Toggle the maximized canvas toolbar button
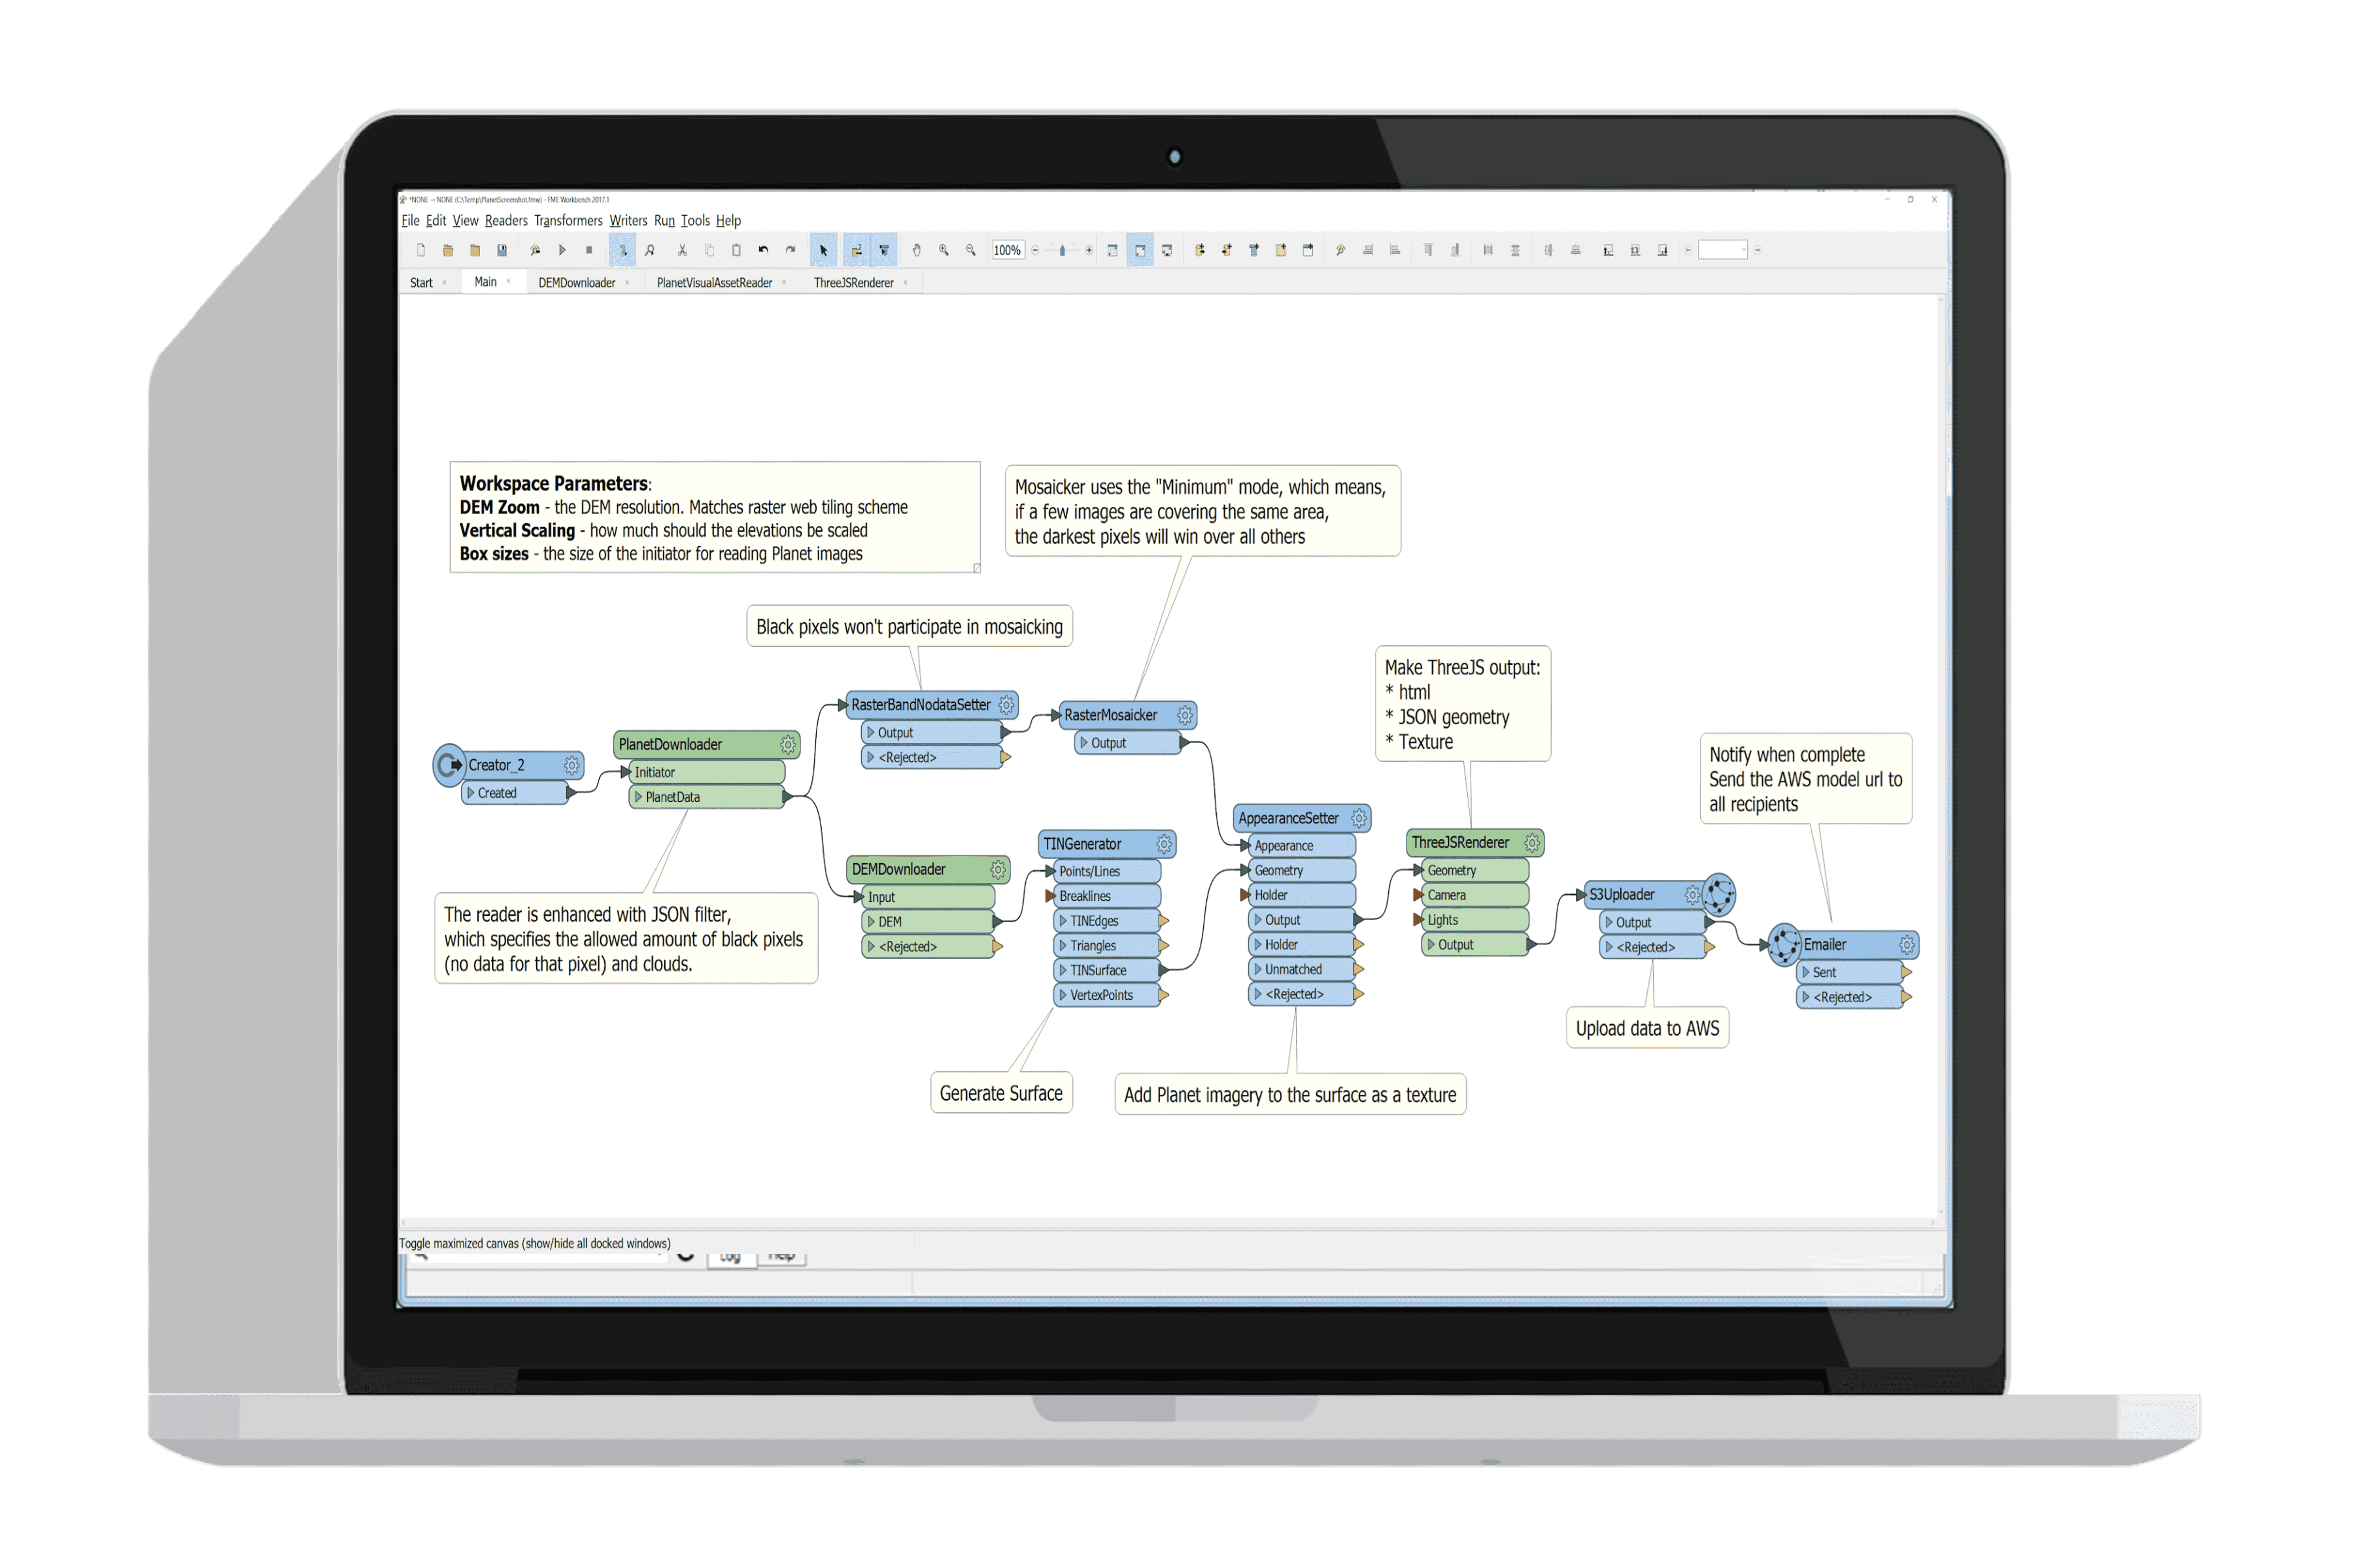The image size is (2367, 1568). (1139, 250)
